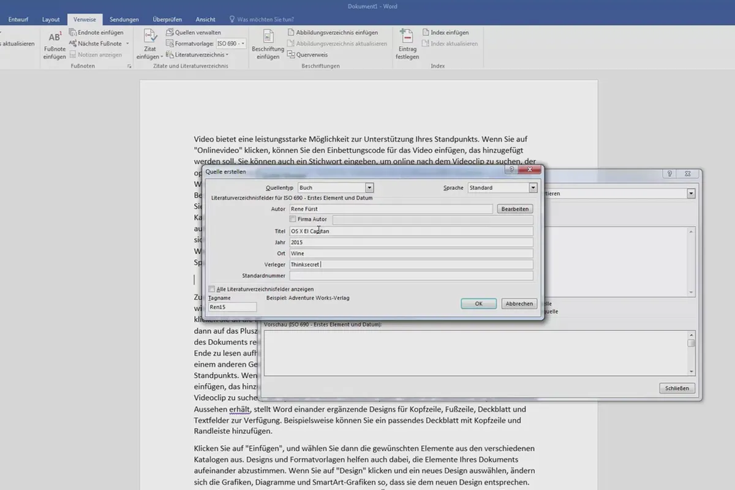Expand Literaturverzeichnis menu
This screenshot has height=490, width=735.
pos(197,55)
